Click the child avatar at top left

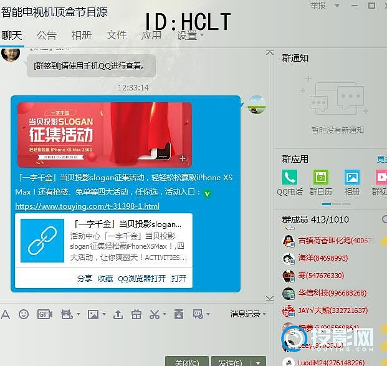[11, 54]
